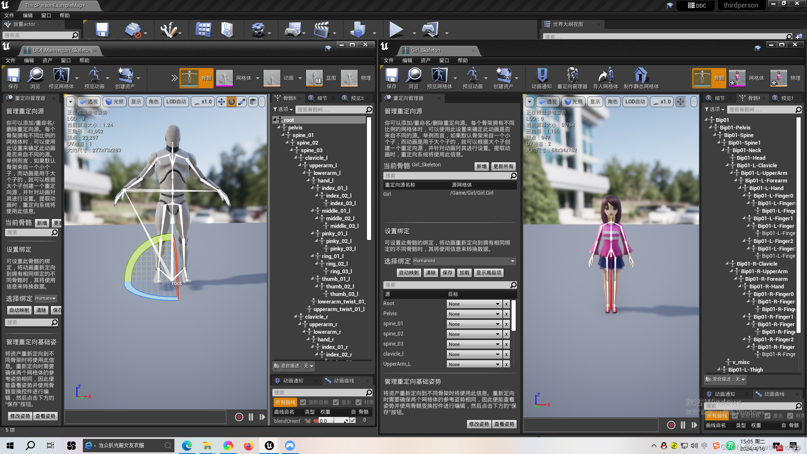Open the 资产 menu in Girl_Skeleton window
This screenshot has width=807, height=454.
click(x=425, y=61)
